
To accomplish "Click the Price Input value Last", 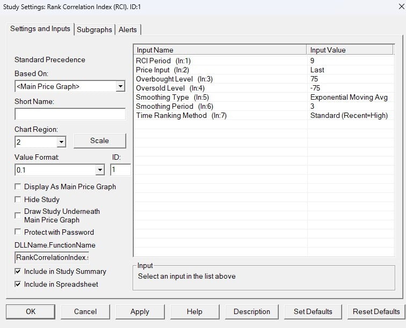I will [317, 70].
